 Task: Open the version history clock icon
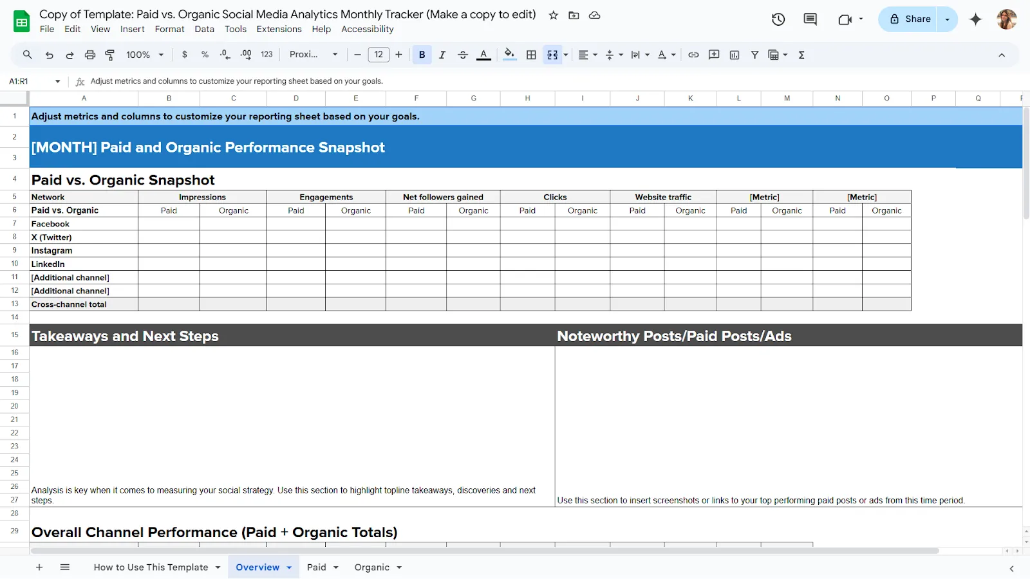pos(778,19)
